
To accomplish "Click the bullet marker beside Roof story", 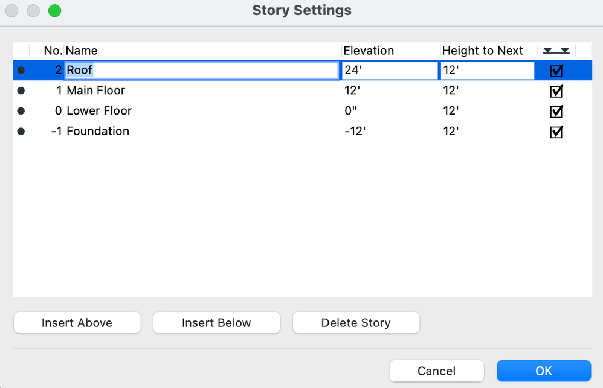I will [21, 71].
